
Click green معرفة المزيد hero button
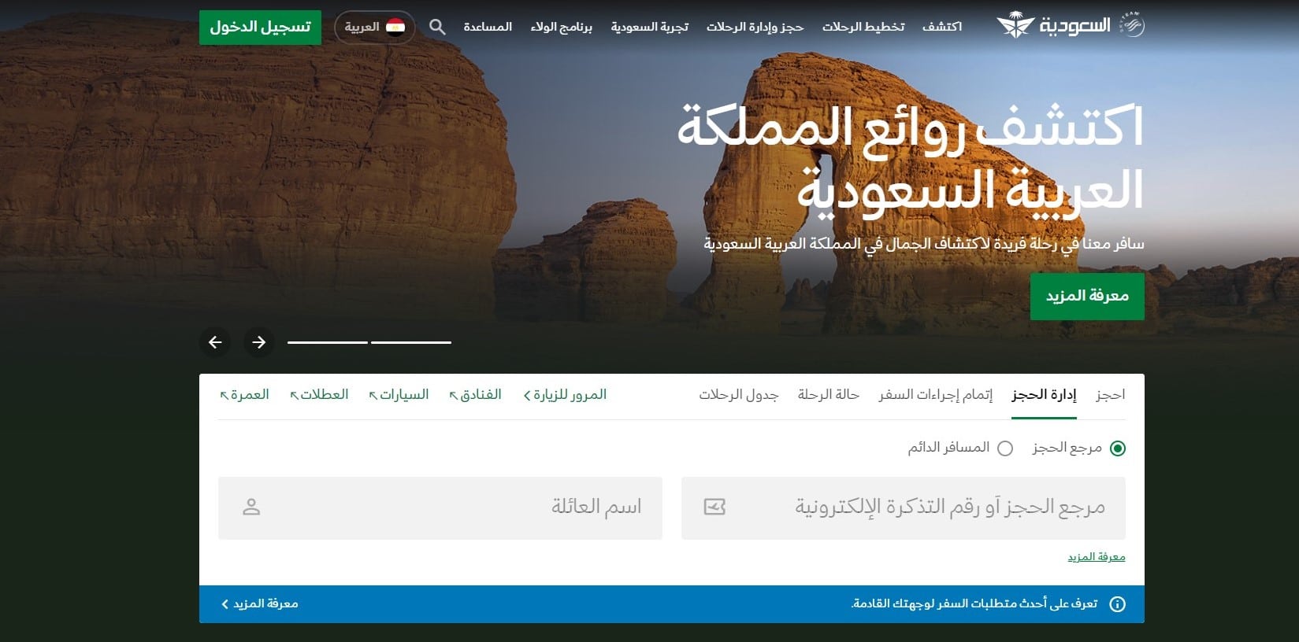(1087, 296)
